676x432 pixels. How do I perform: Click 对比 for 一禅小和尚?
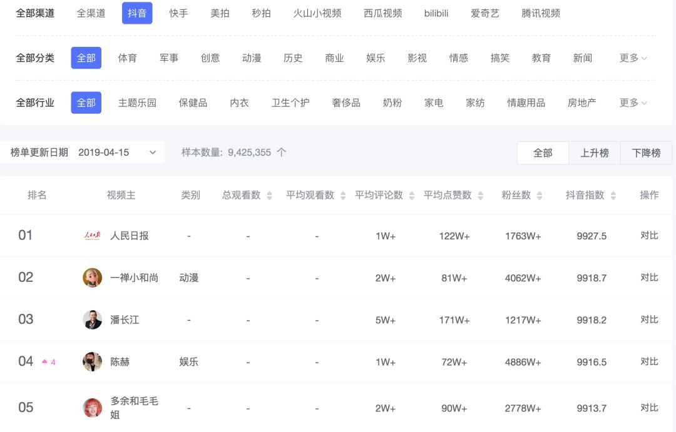(x=649, y=278)
